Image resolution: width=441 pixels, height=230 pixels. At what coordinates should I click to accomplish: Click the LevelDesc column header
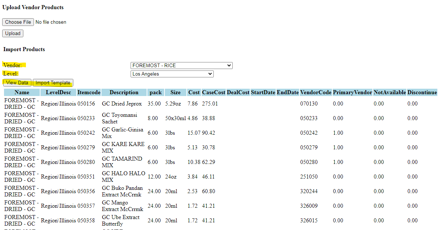tap(58, 92)
